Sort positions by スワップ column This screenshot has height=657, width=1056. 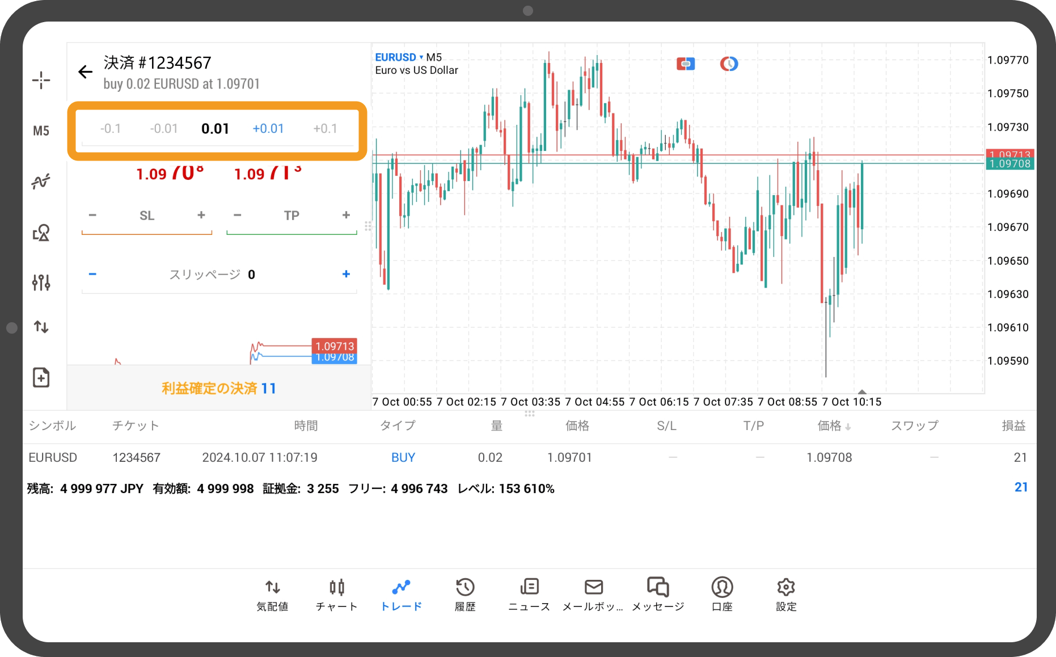pyautogui.click(x=915, y=426)
